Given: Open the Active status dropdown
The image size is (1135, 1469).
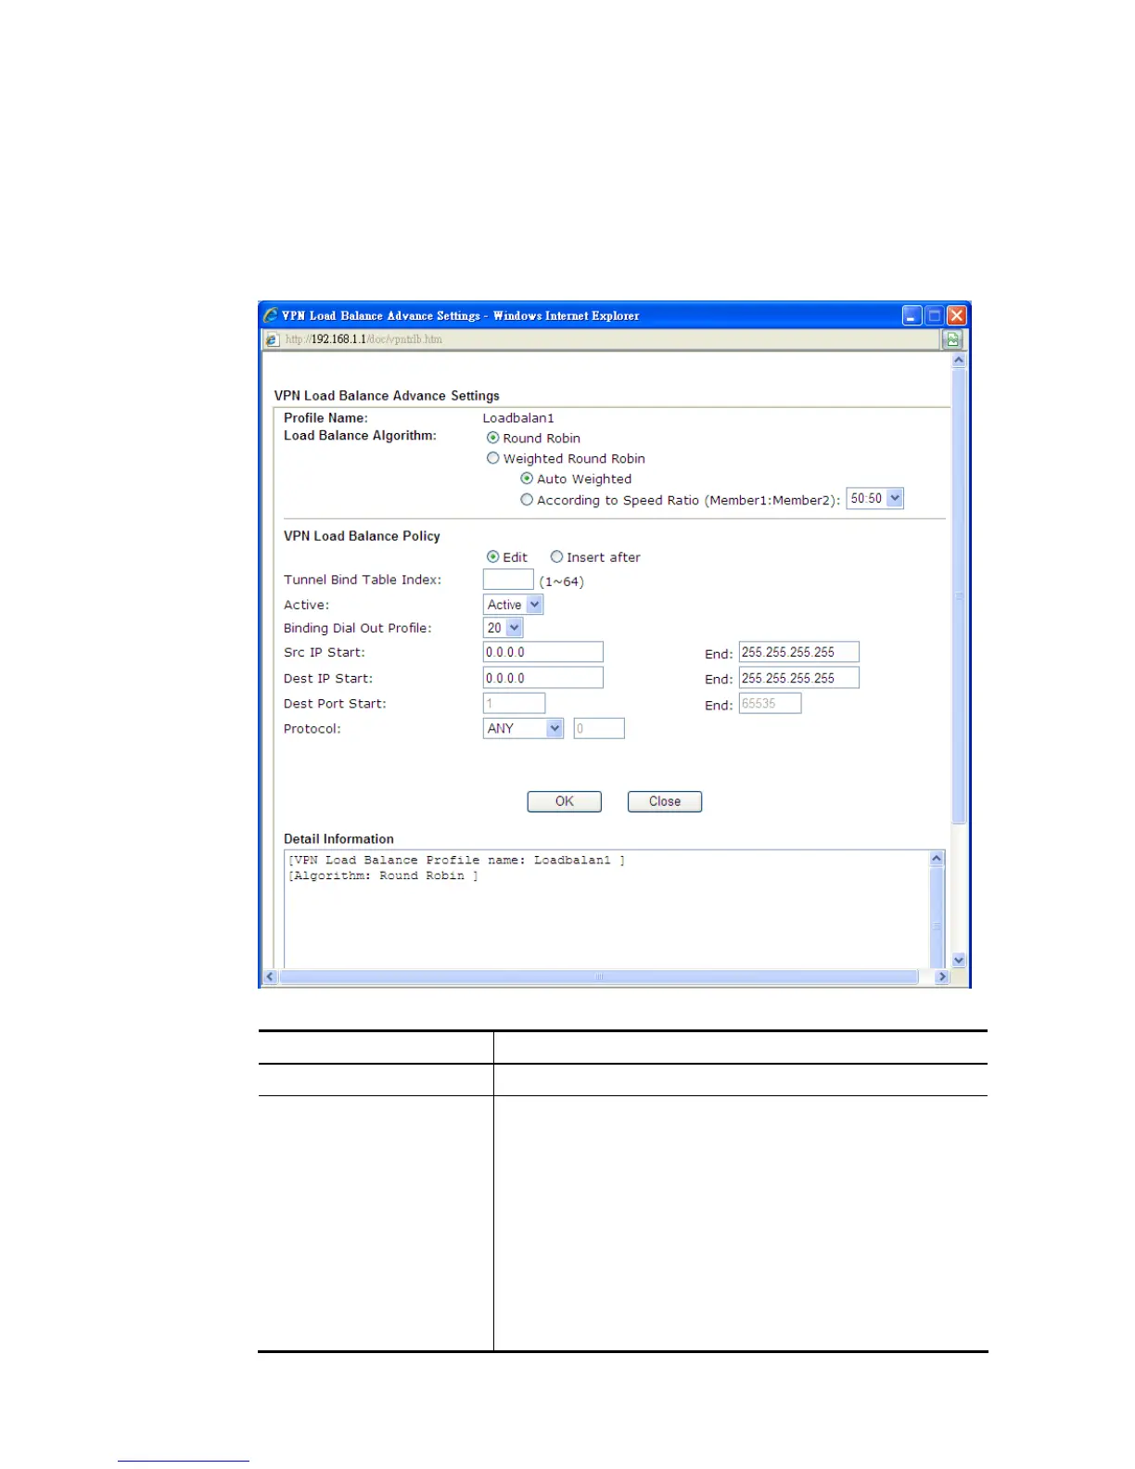Looking at the screenshot, I should [513, 605].
